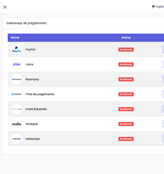Click Razorpay's Desativado status badge

point(126,79)
